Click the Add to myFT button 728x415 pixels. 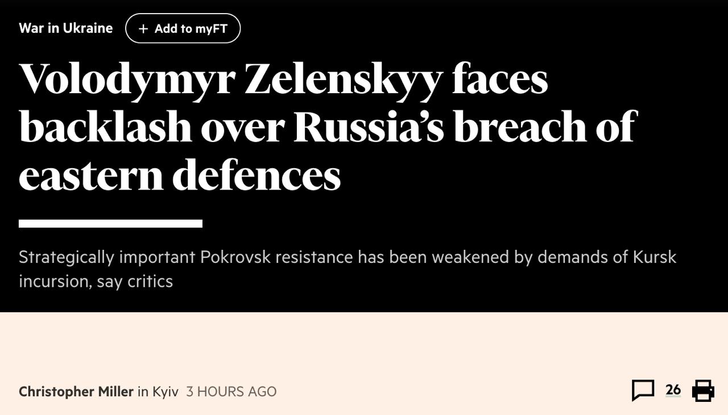click(x=183, y=28)
